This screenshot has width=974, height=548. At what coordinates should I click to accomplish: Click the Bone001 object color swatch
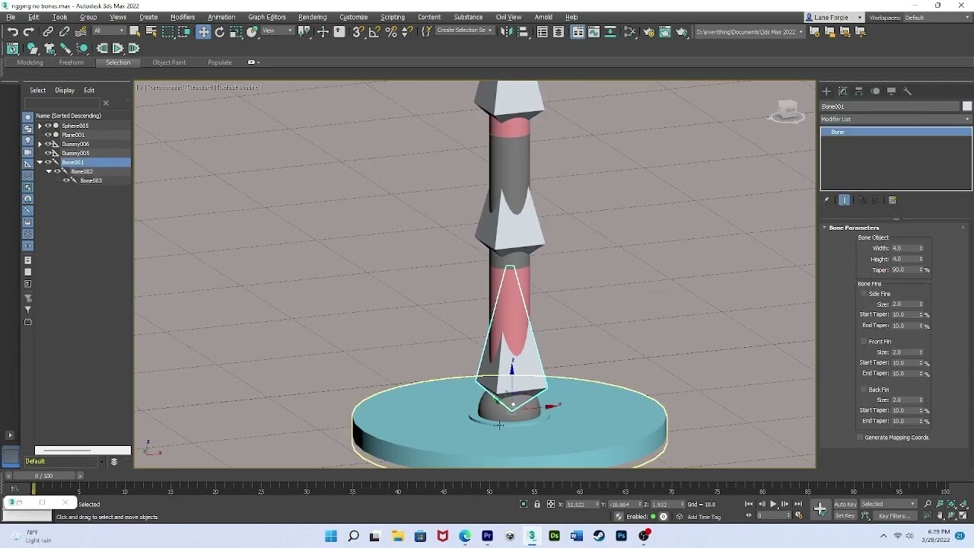click(x=967, y=107)
